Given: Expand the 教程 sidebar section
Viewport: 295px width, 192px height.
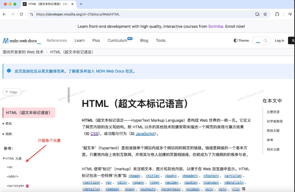Looking at the screenshot, I should coord(7,124).
